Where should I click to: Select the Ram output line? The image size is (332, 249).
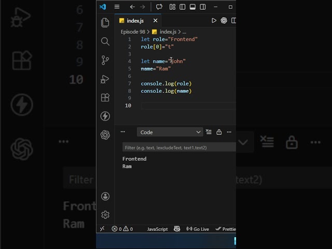point(127,167)
